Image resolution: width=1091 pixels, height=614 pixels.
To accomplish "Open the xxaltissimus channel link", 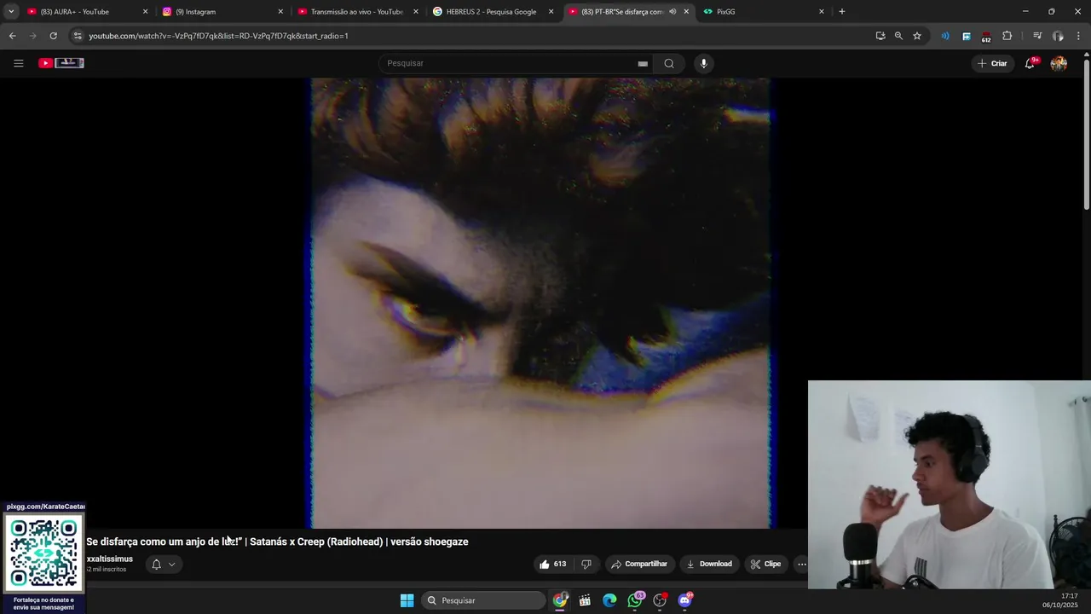I will pyautogui.click(x=109, y=559).
